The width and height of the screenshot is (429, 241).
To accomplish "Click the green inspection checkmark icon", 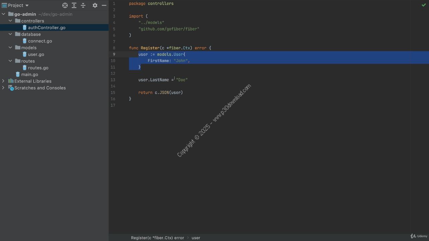I will pos(424,5).
